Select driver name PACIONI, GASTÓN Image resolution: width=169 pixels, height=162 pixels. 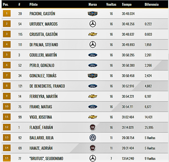pos(42,14)
